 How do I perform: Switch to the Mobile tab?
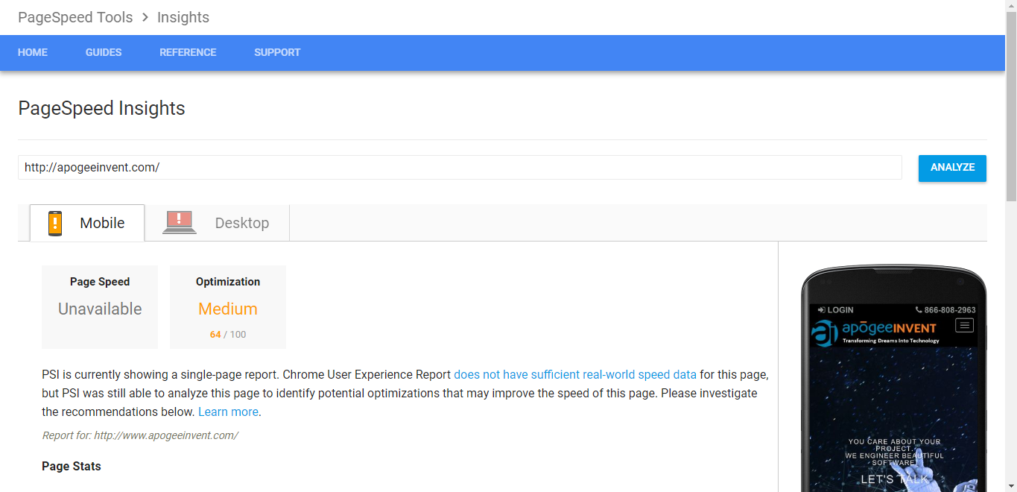(x=87, y=223)
